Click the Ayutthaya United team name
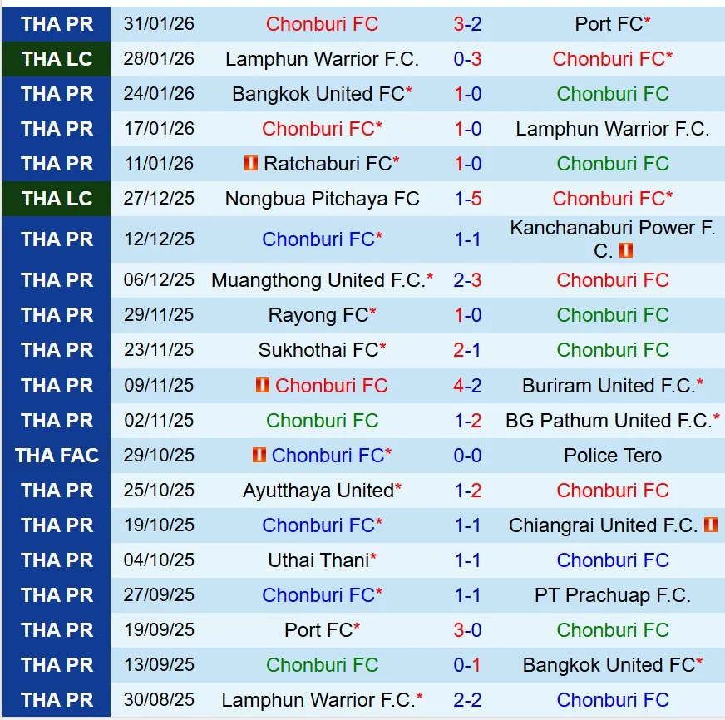Viewport: 725px width, 720px height. point(318,491)
